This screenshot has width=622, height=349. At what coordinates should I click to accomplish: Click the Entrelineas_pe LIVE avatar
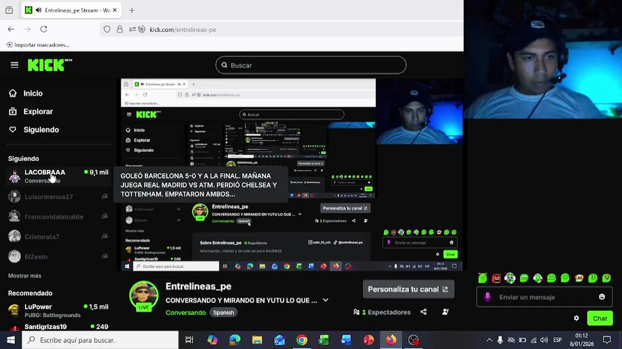pyautogui.click(x=144, y=296)
